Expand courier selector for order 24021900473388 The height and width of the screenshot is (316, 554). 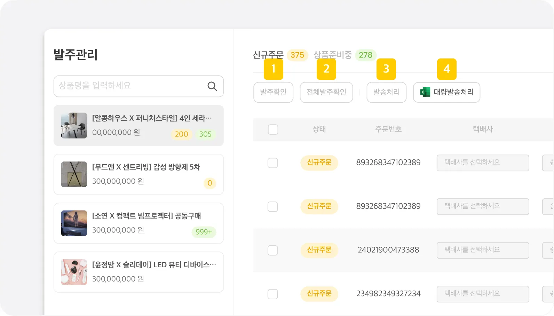tap(483, 250)
